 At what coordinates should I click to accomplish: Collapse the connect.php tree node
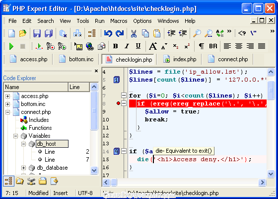7,112
